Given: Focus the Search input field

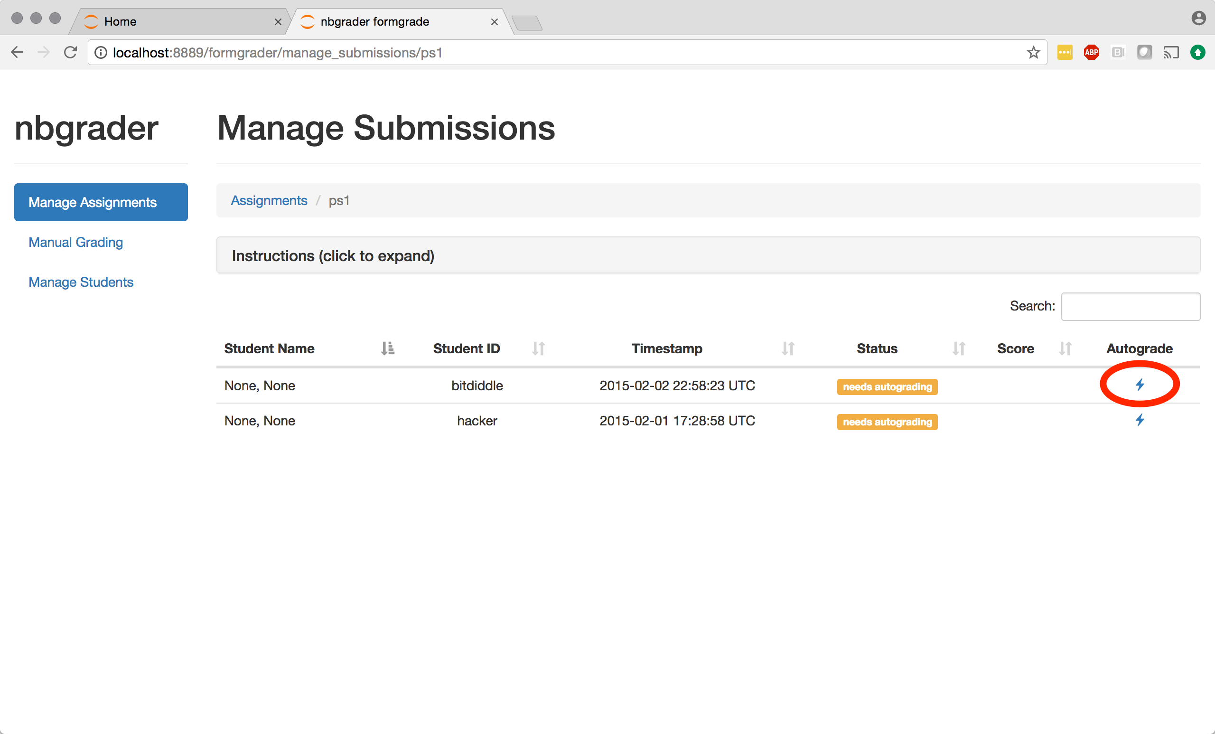Looking at the screenshot, I should click(1130, 306).
